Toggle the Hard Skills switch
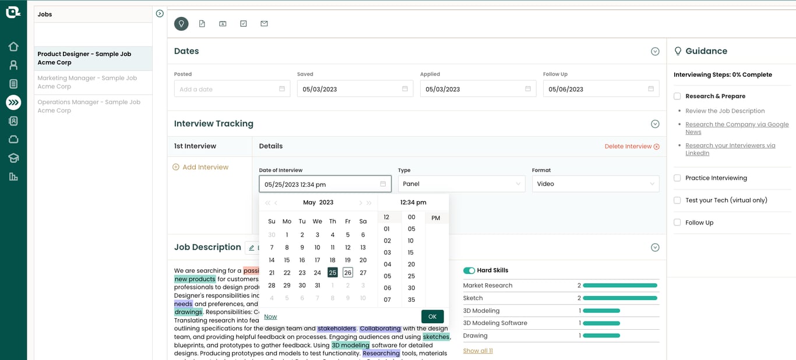Viewport: 796px width, 360px height. click(469, 270)
